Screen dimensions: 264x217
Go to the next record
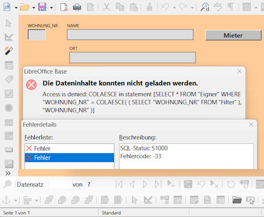145,184
